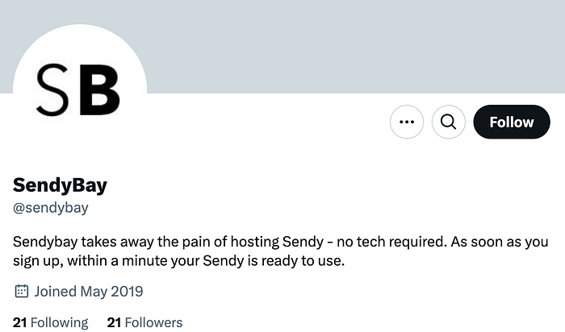Viewport: 565px width, 332px height.
Task: Click the thin letter S in avatar
Action: click(x=52, y=90)
